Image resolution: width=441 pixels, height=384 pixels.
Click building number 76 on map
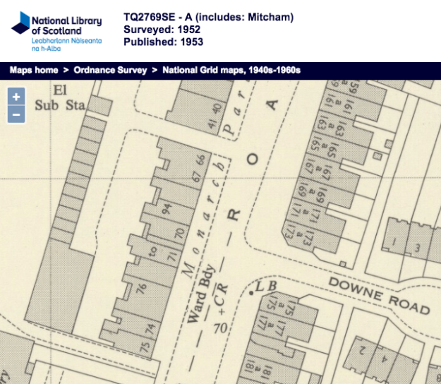coord(143,288)
